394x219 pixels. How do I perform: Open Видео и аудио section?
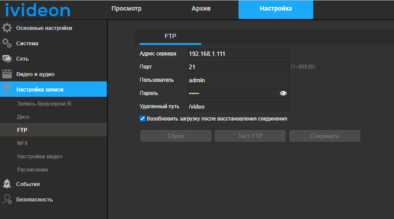coord(53,74)
